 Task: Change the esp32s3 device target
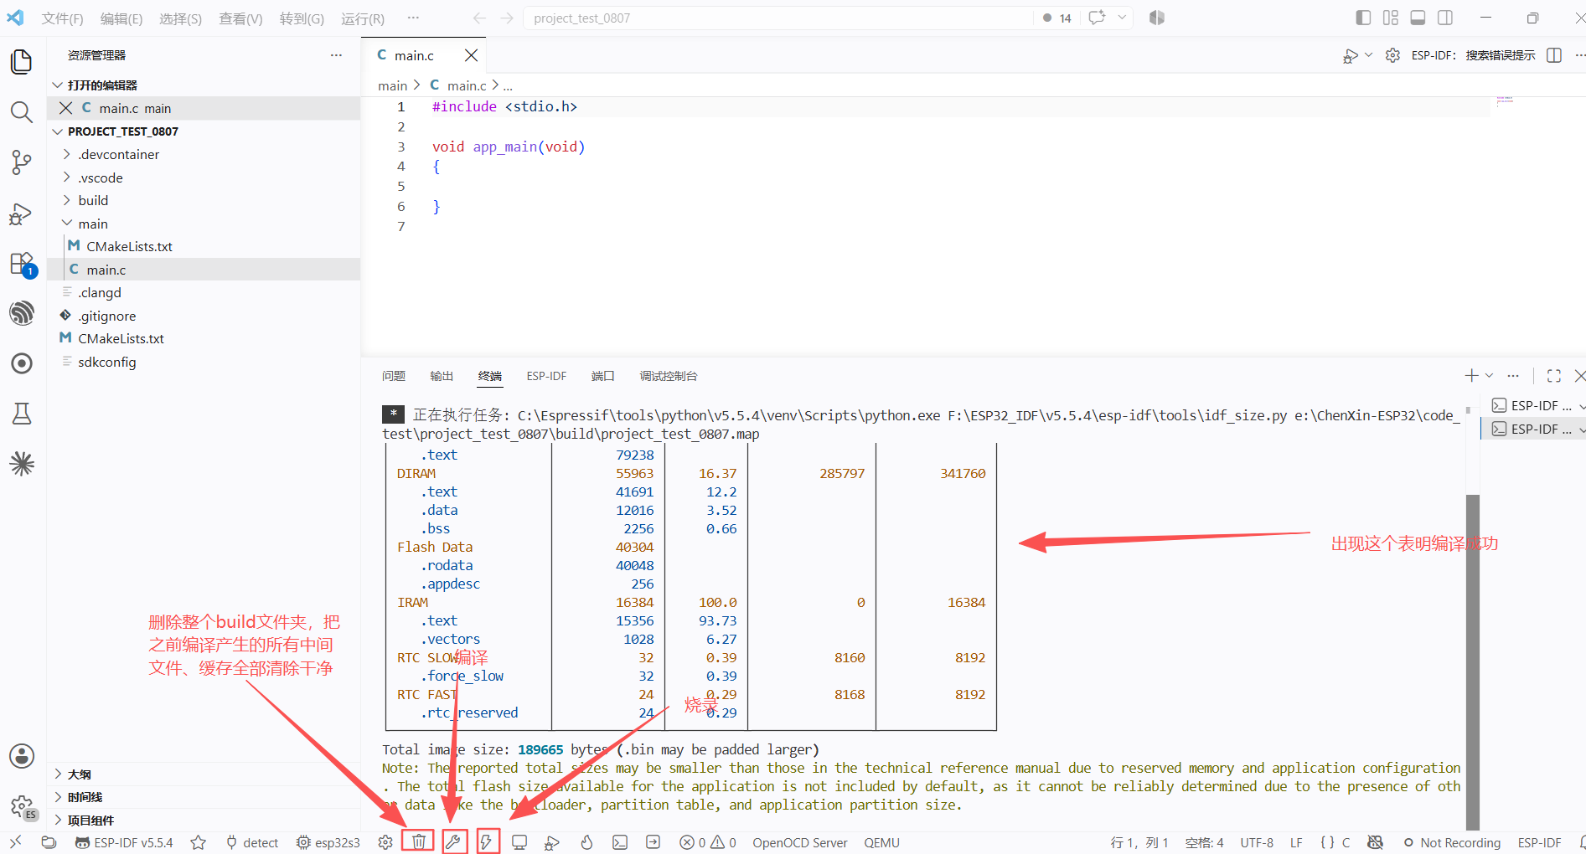328,842
